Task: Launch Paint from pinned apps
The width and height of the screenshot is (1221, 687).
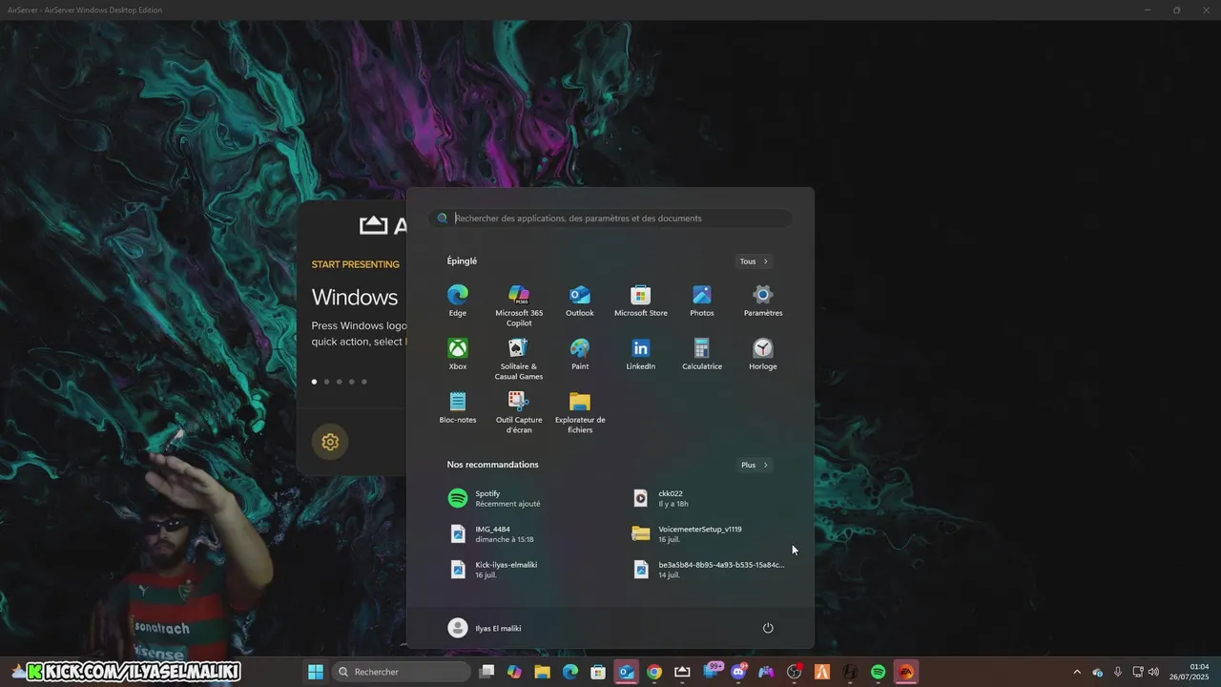Action: click(580, 354)
